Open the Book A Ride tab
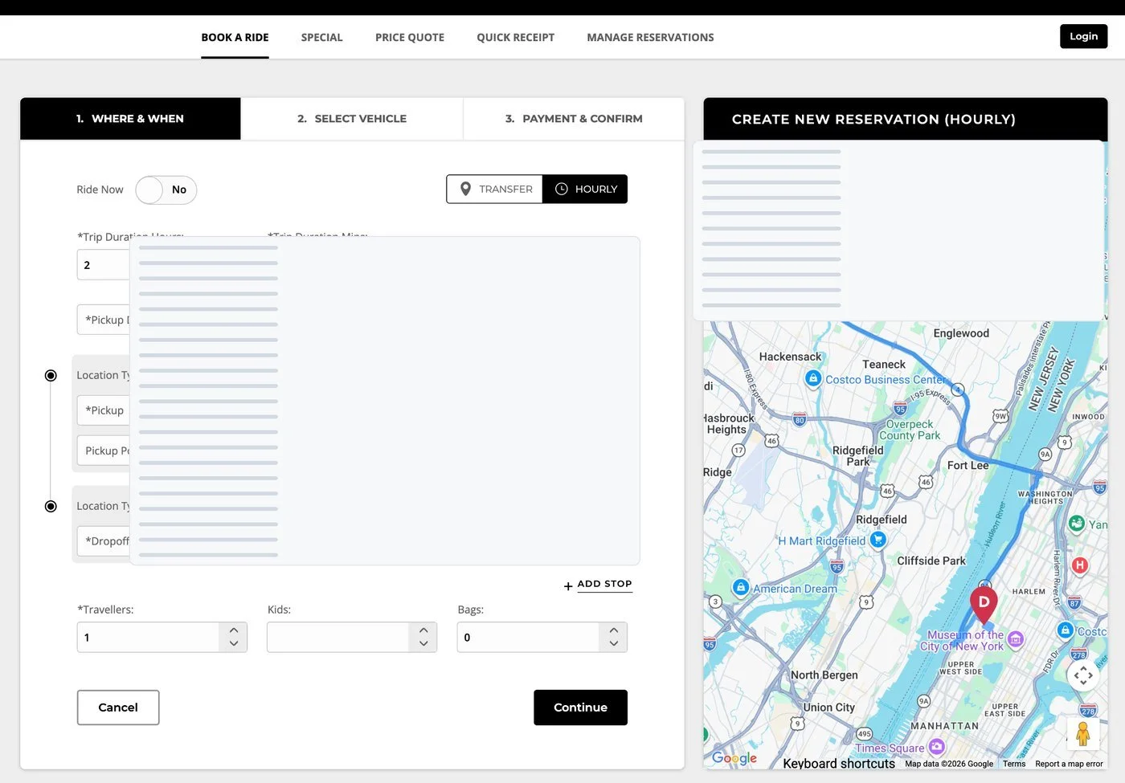 [235, 38]
